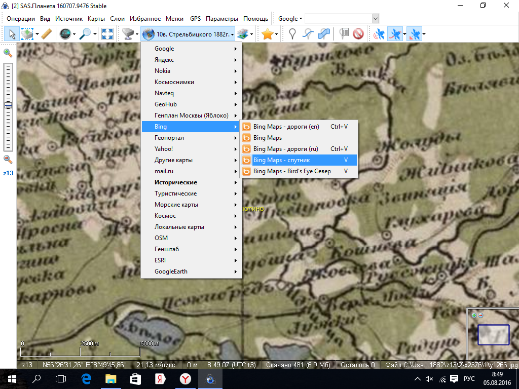Open the placemark manager list icon
This screenshot has width=519, height=389.
344,33
